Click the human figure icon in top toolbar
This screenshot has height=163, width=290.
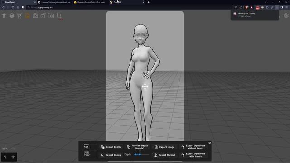click(4, 15)
